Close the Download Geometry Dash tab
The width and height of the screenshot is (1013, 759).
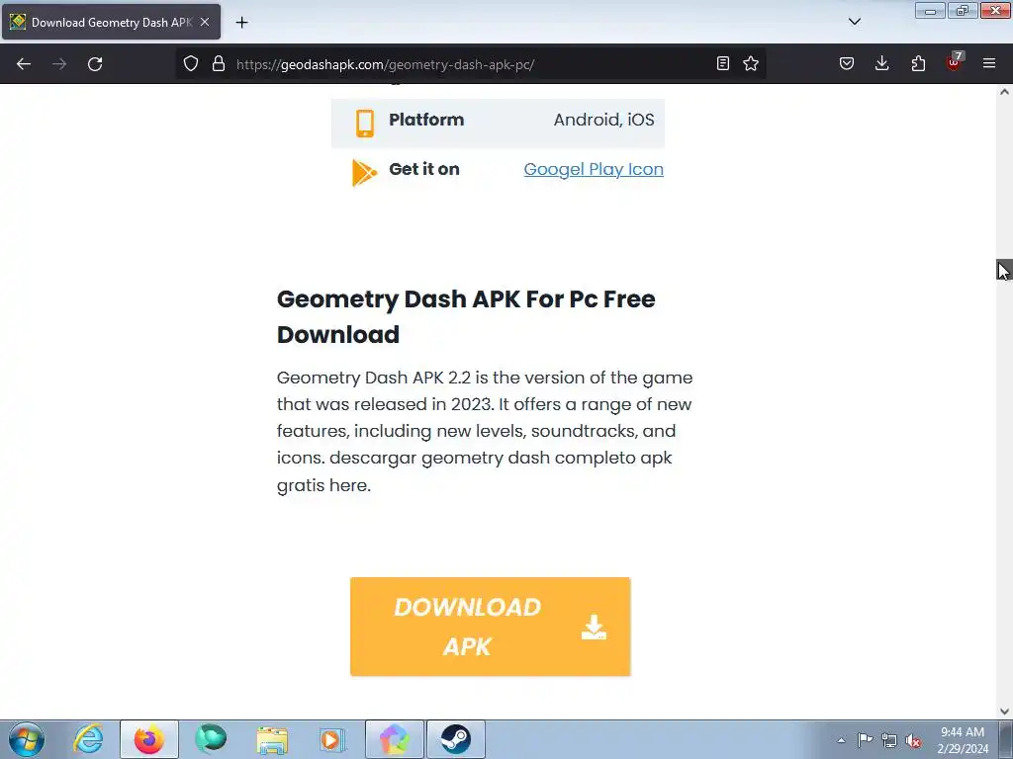tap(205, 23)
